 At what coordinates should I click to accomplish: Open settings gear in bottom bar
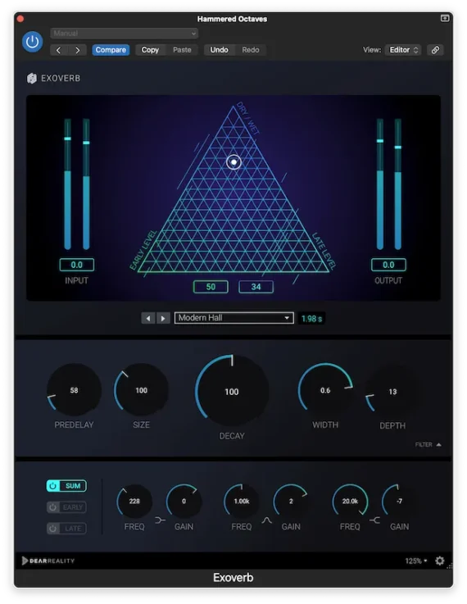point(439,561)
